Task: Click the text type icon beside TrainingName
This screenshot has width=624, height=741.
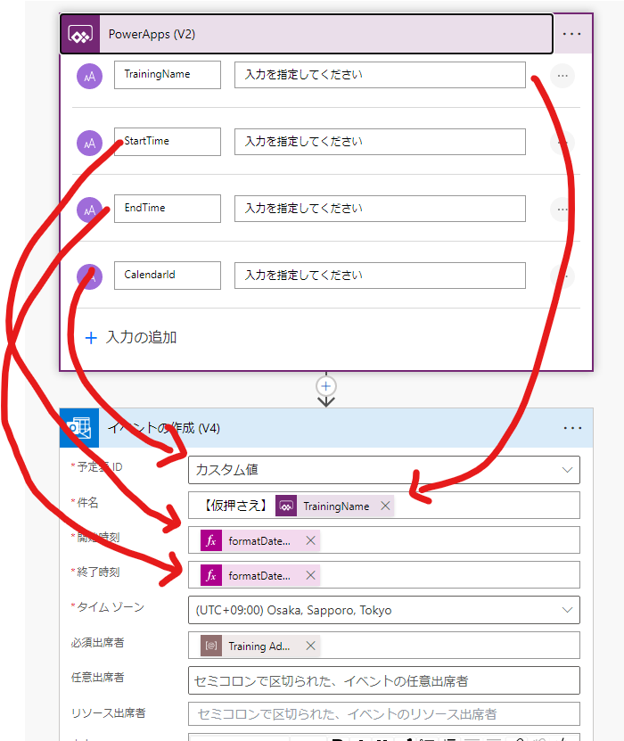Action: pos(89,76)
